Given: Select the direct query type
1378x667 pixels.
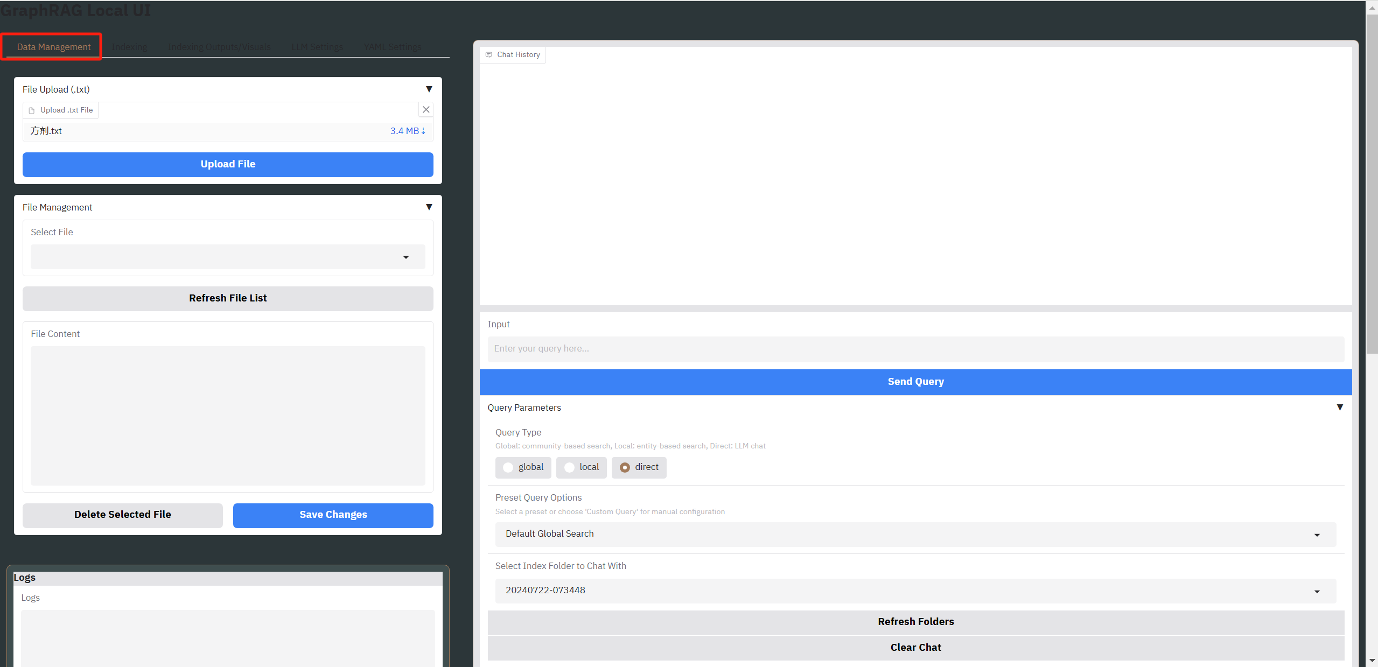Looking at the screenshot, I should pyautogui.click(x=625, y=467).
